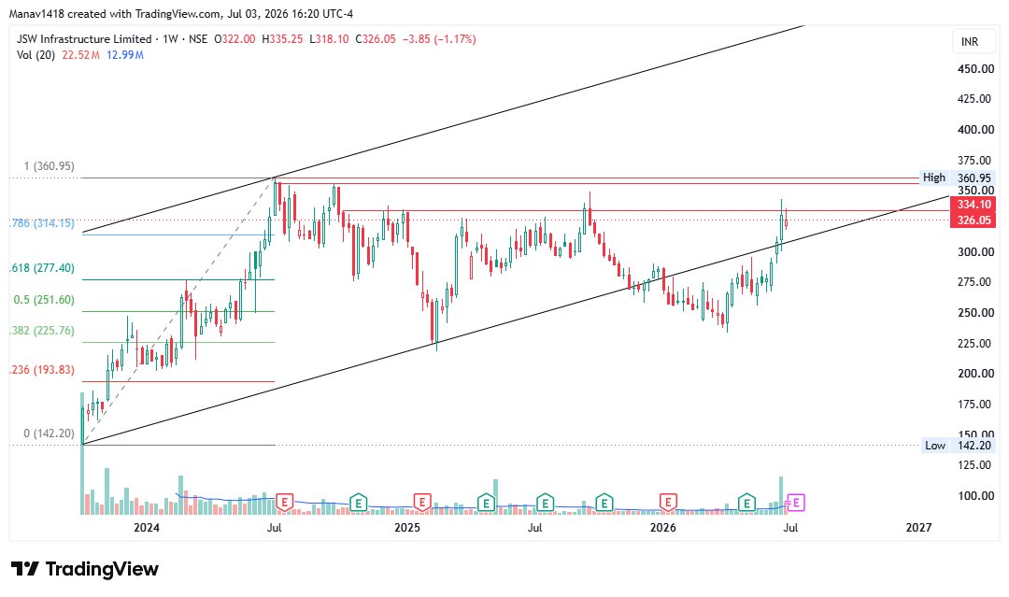Click the High 360.95 price label
This screenshot has height=597, width=1009.
[958, 178]
